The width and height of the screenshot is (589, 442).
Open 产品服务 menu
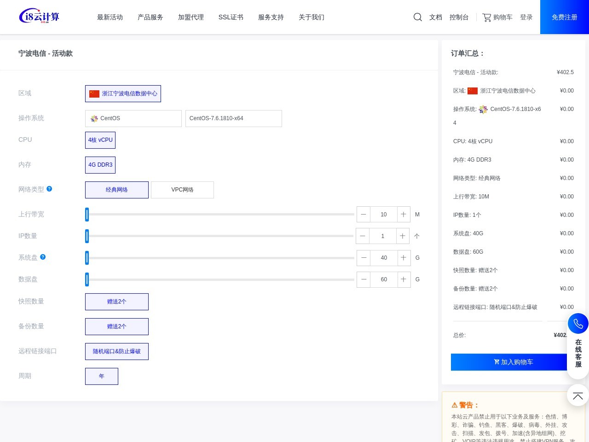coord(150,17)
